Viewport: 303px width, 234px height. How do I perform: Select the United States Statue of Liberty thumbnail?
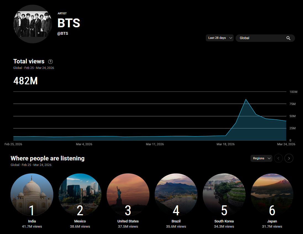tap(128, 195)
